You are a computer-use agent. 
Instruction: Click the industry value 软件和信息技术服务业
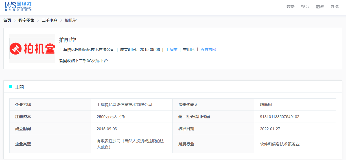point(280,144)
